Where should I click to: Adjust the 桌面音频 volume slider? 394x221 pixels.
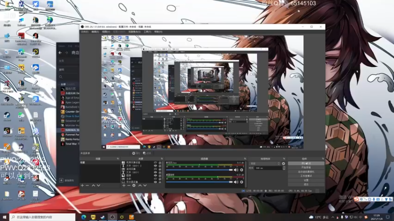(x=199, y=182)
